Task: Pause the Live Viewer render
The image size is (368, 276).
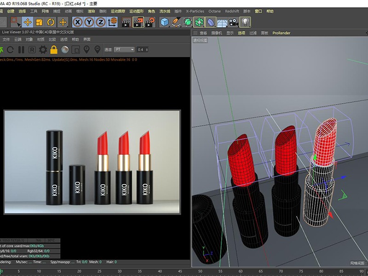Action: [x=21, y=50]
